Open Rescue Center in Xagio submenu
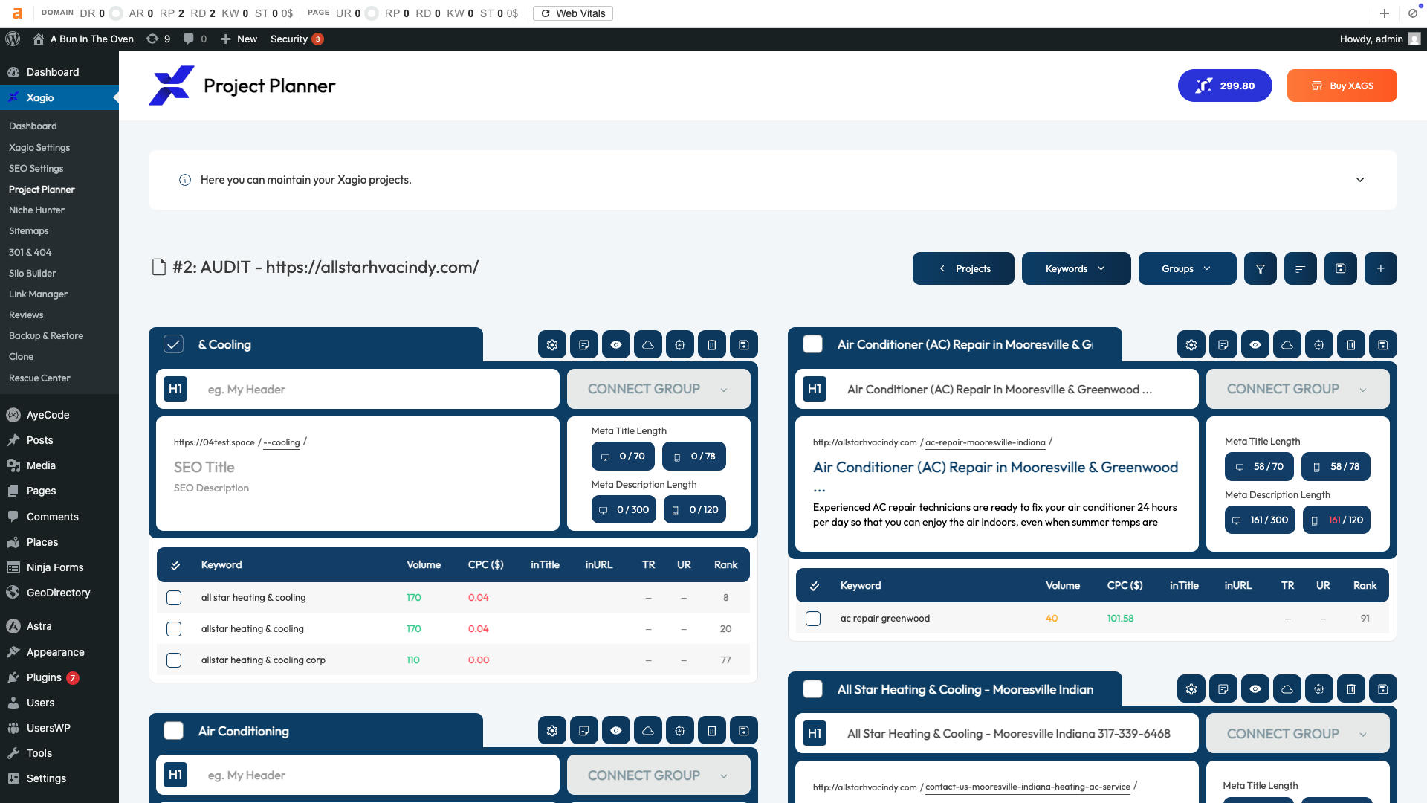 click(39, 378)
